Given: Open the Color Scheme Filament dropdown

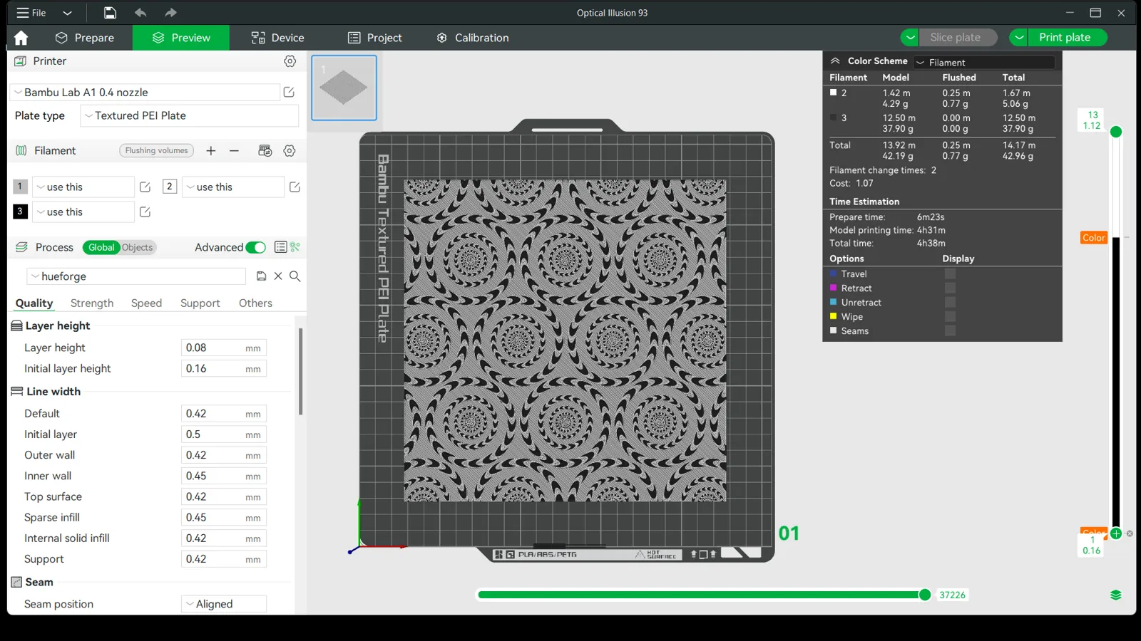Looking at the screenshot, I should (x=984, y=62).
